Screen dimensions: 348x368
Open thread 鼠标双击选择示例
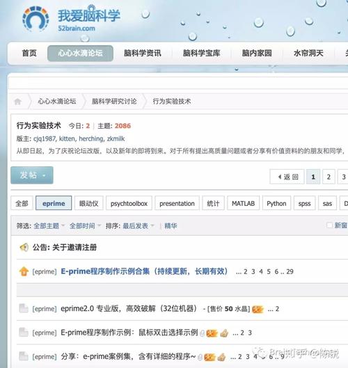pos(129,333)
